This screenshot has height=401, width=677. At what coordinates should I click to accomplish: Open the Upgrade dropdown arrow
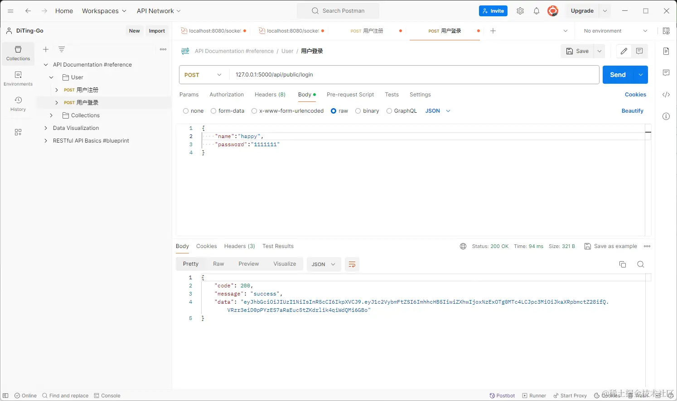click(605, 11)
